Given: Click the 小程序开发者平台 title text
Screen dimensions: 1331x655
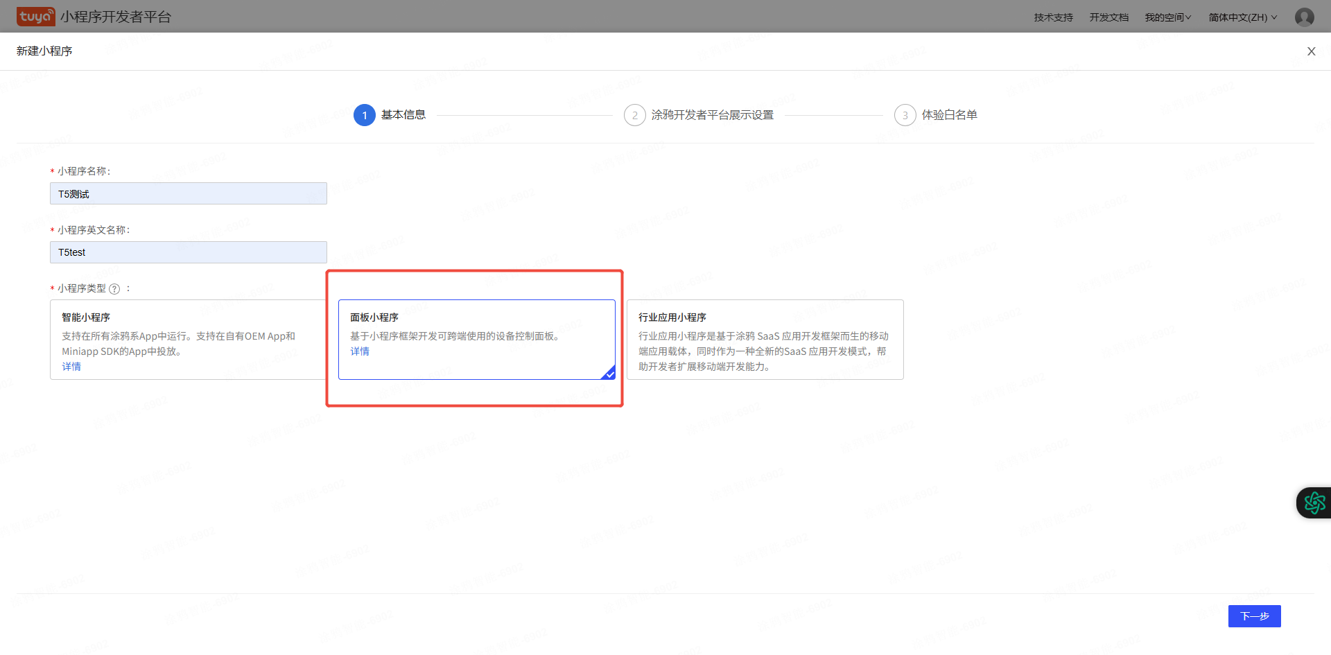Looking at the screenshot, I should coord(116,17).
